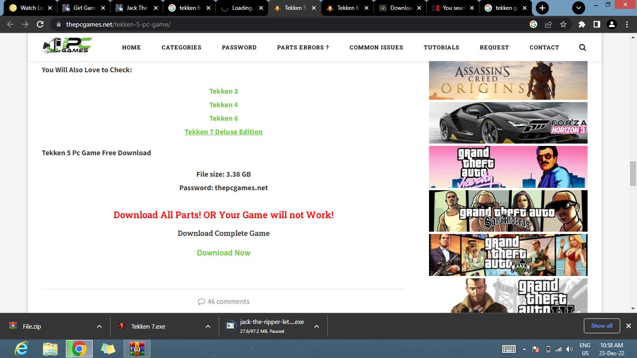The width and height of the screenshot is (637, 358).
Task: Click the site search magnifier icon
Action: 582,48
